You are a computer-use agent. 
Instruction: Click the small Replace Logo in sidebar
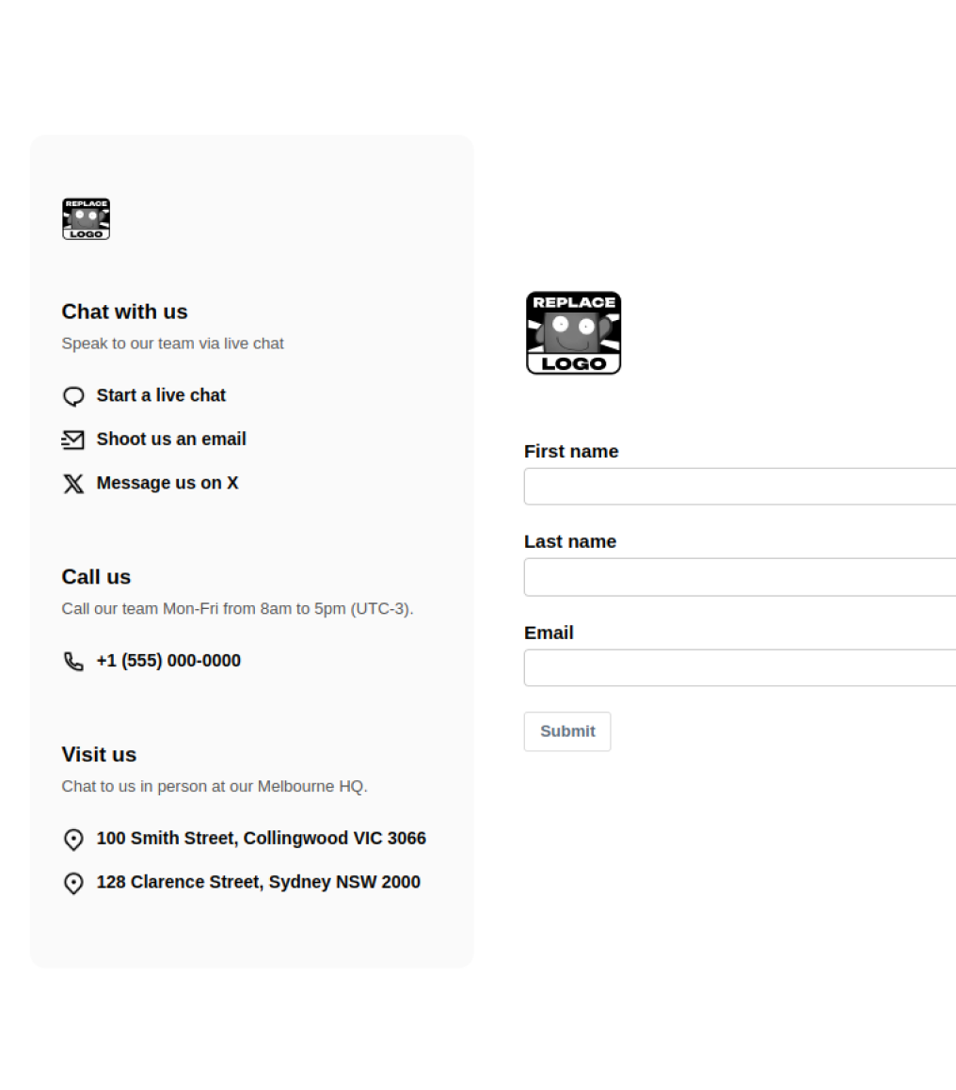pyautogui.click(x=86, y=219)
